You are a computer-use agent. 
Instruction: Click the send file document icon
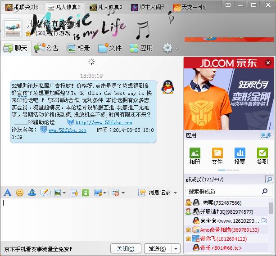point(74,193)
